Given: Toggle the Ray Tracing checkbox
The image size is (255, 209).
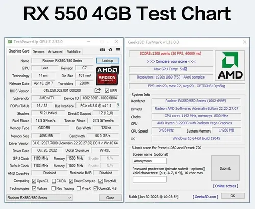Looking at the screenshot, I should pyautogui.click(x=54, y=188).
